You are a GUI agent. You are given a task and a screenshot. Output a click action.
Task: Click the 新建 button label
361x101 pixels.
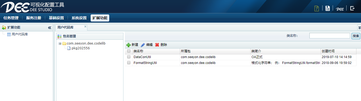point(135,45)
